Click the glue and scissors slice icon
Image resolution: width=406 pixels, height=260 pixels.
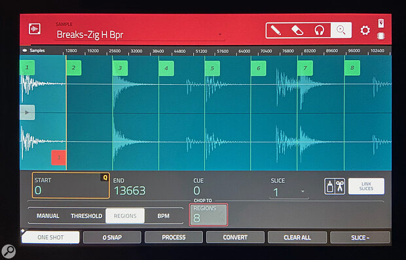coord(335,186)
